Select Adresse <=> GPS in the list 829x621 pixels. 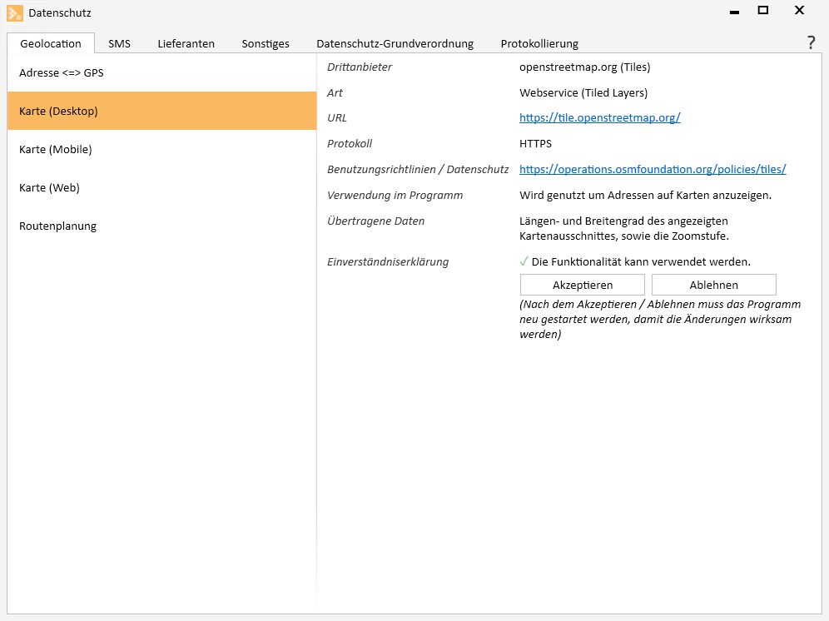62,72
